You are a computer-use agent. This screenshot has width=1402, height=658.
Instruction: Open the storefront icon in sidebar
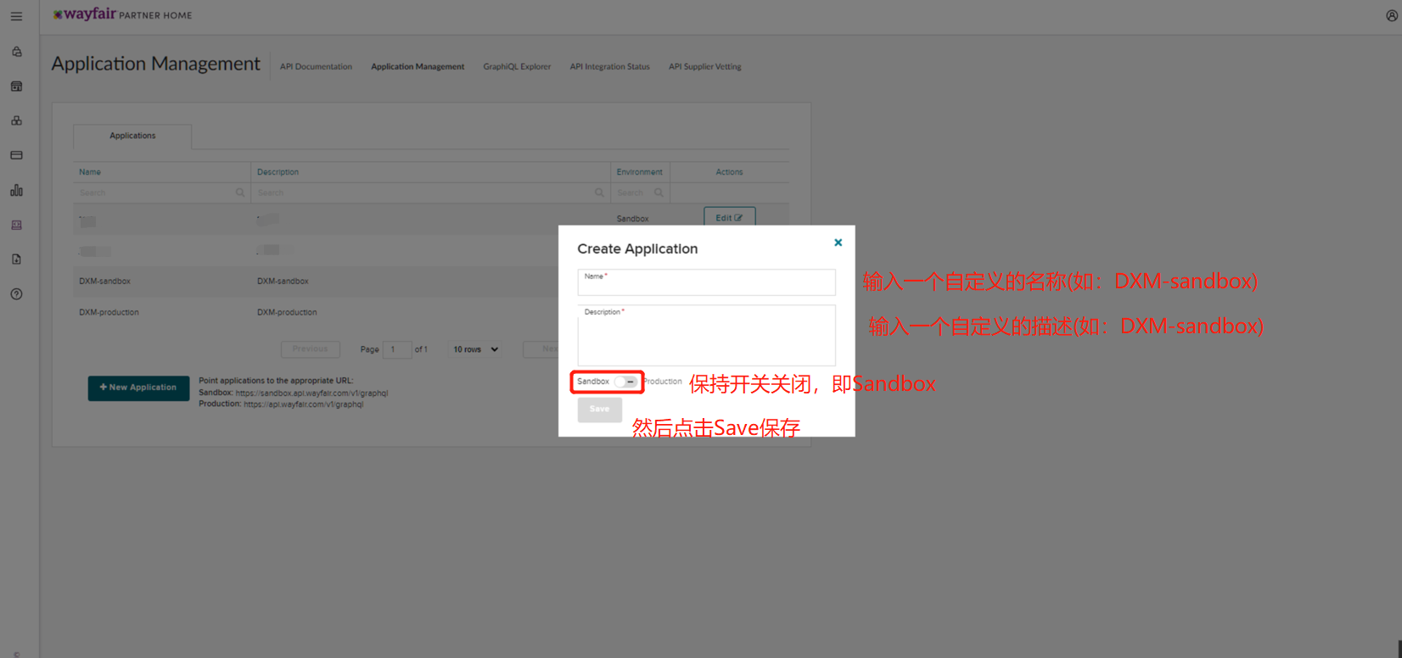tap(16, 86)
